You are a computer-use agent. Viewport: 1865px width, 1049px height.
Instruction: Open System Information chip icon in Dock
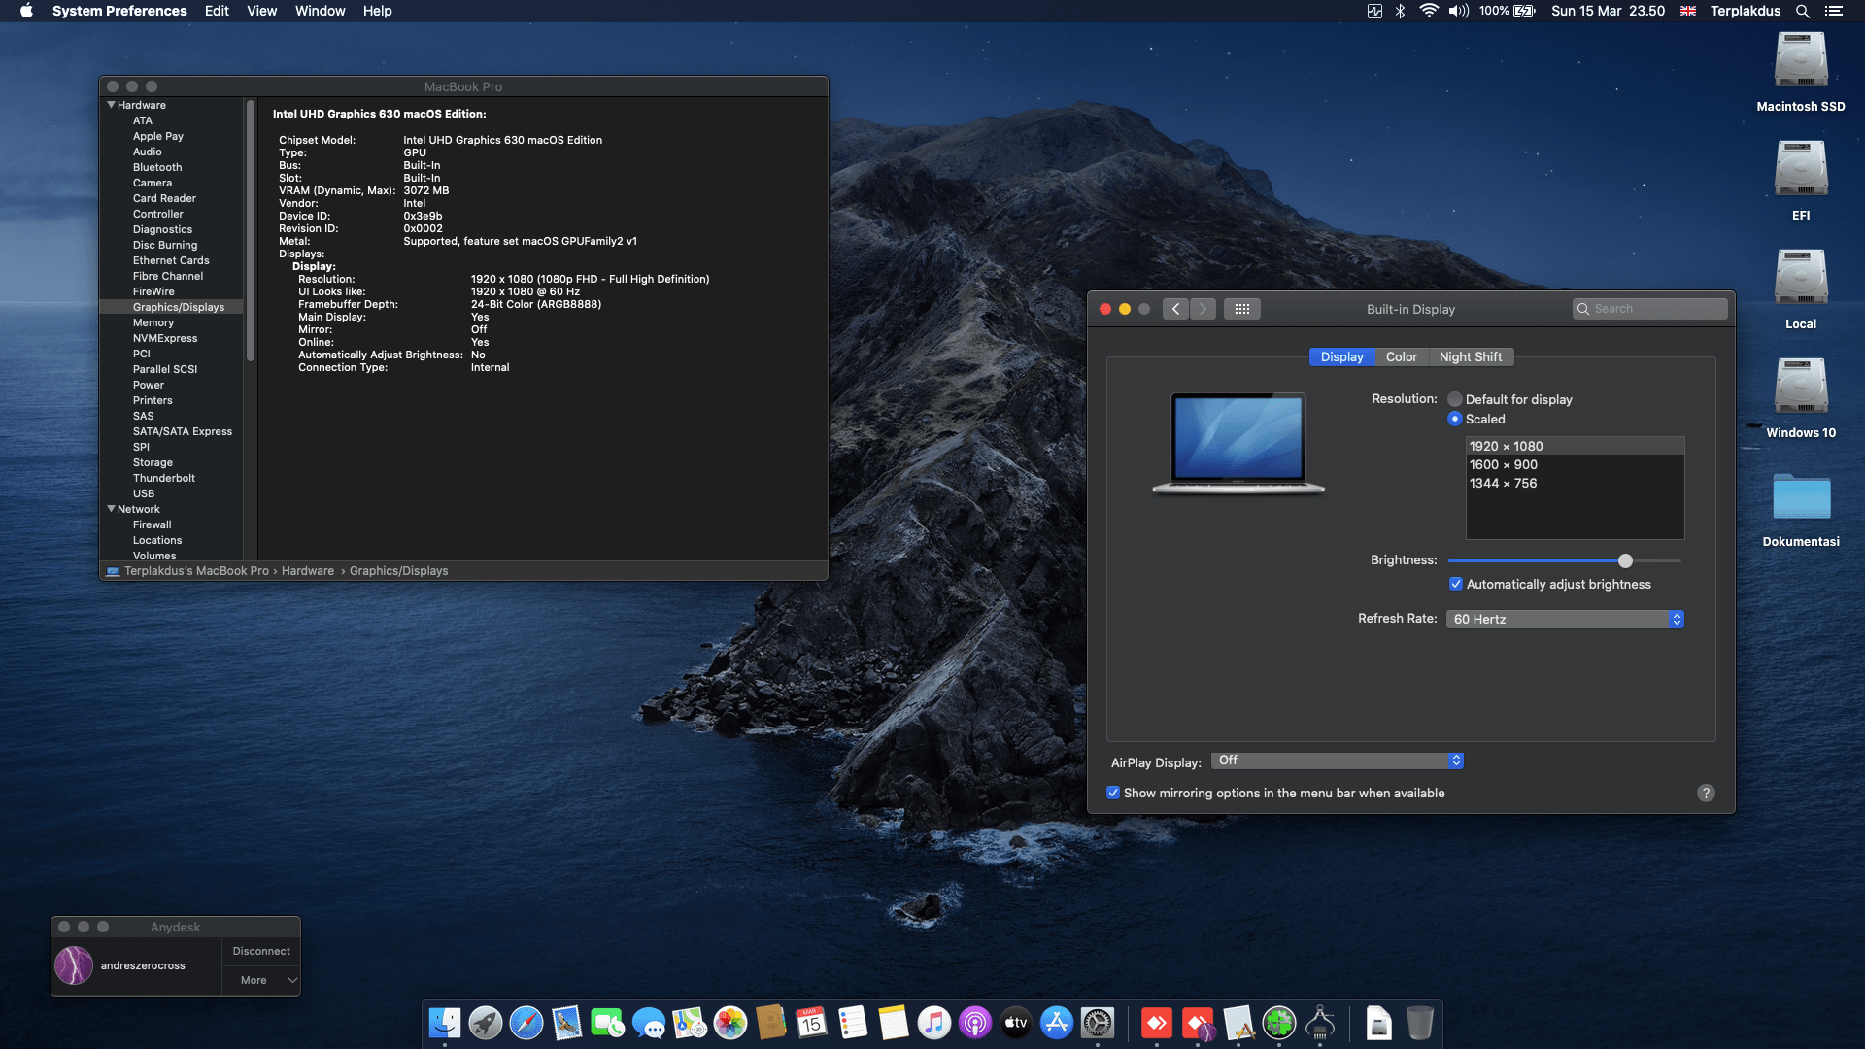(x=1320, y=1023)
